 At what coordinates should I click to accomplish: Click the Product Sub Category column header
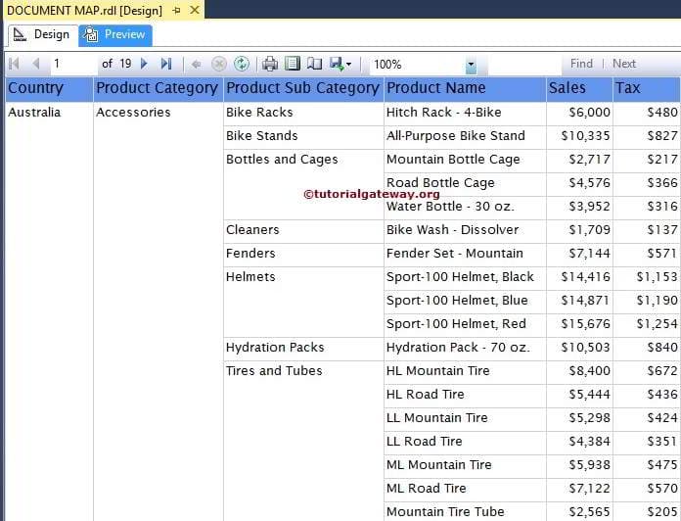[x=303, y=89]
